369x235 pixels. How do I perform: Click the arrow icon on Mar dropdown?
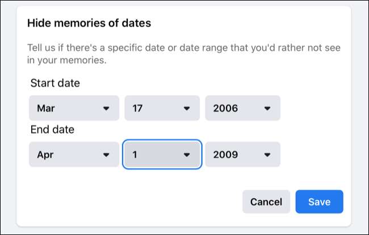(x=106, y=108)
